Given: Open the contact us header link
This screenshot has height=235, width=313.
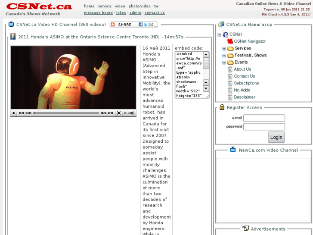Looking at the screenshot, I should click(x=155, y=13).
